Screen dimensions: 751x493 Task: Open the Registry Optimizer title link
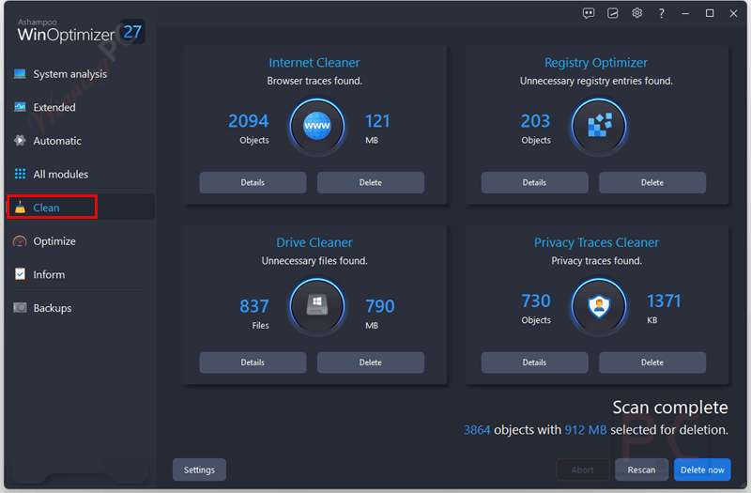coord(596,63)
